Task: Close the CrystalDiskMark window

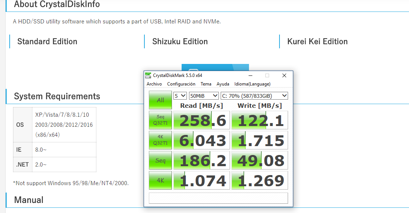Action: point(284,75)
